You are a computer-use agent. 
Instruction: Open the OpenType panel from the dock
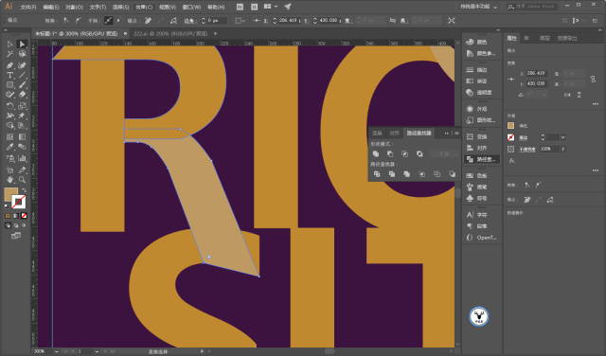(482, 238)
